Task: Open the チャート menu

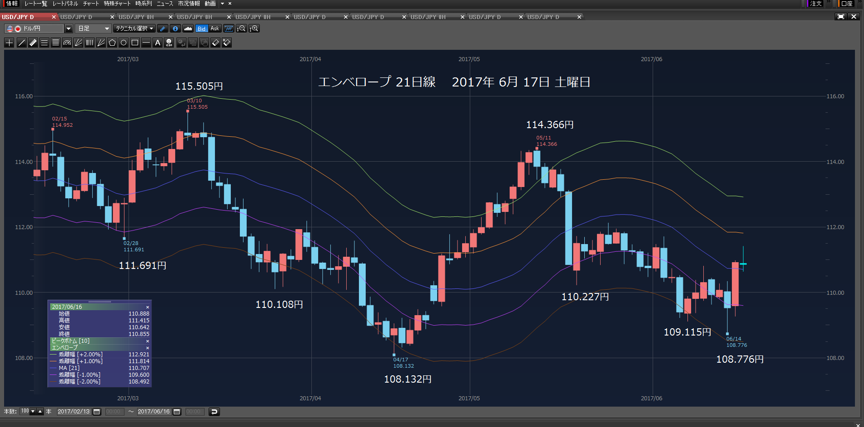Action: tap(91, 4)
